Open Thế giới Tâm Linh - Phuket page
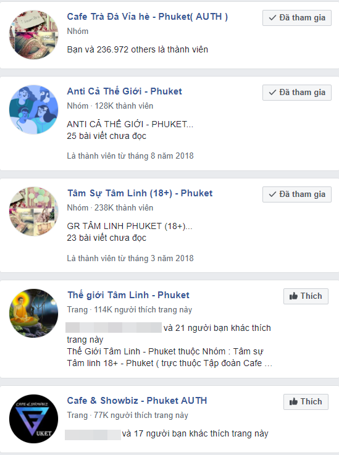This screenshot has width=339, height=455. click(x=128, y=295)
